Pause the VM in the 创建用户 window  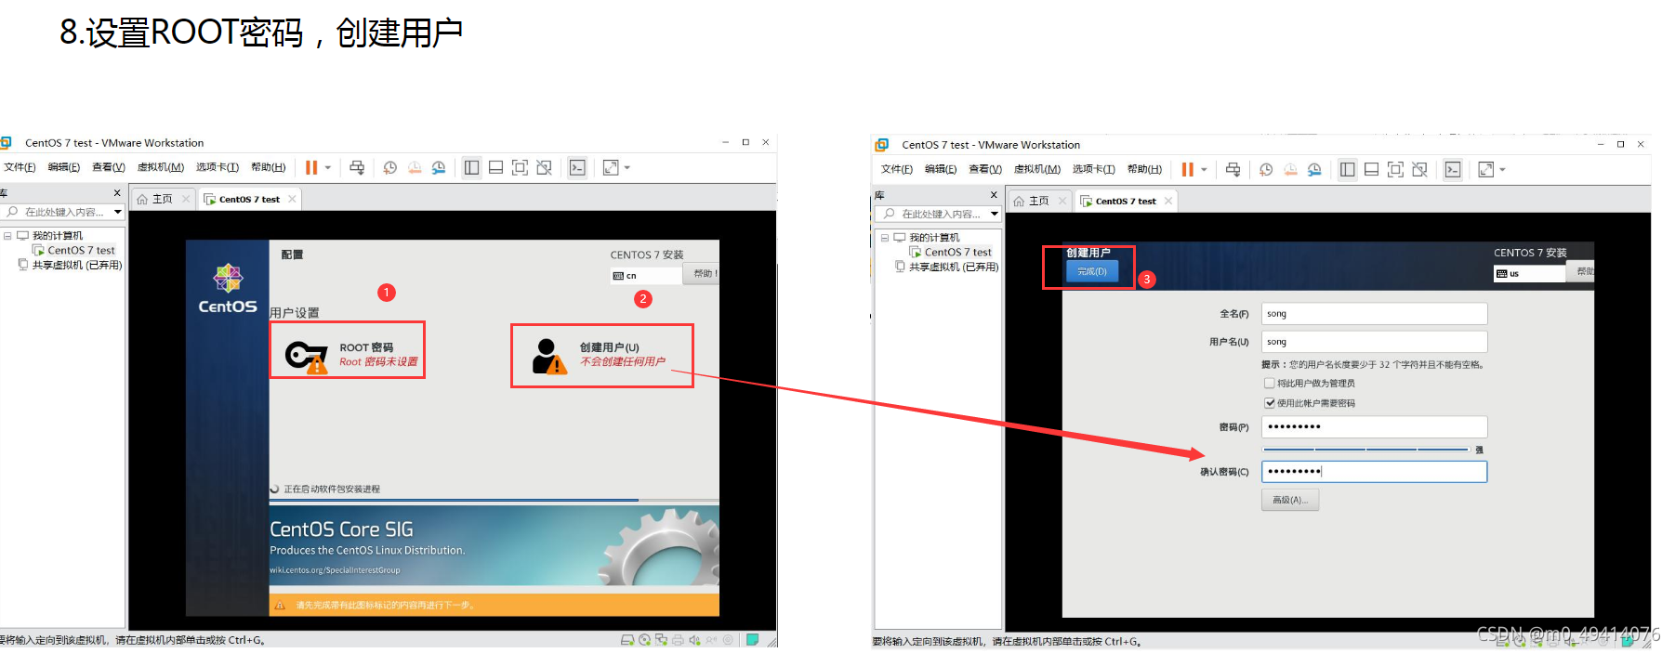pyautogui.click(x=1187, y=170)
